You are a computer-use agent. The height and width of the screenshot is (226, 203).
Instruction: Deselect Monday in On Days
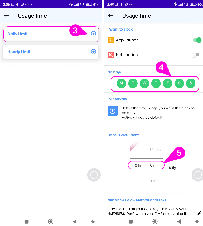pyautogui.click(x=121, y=83)
